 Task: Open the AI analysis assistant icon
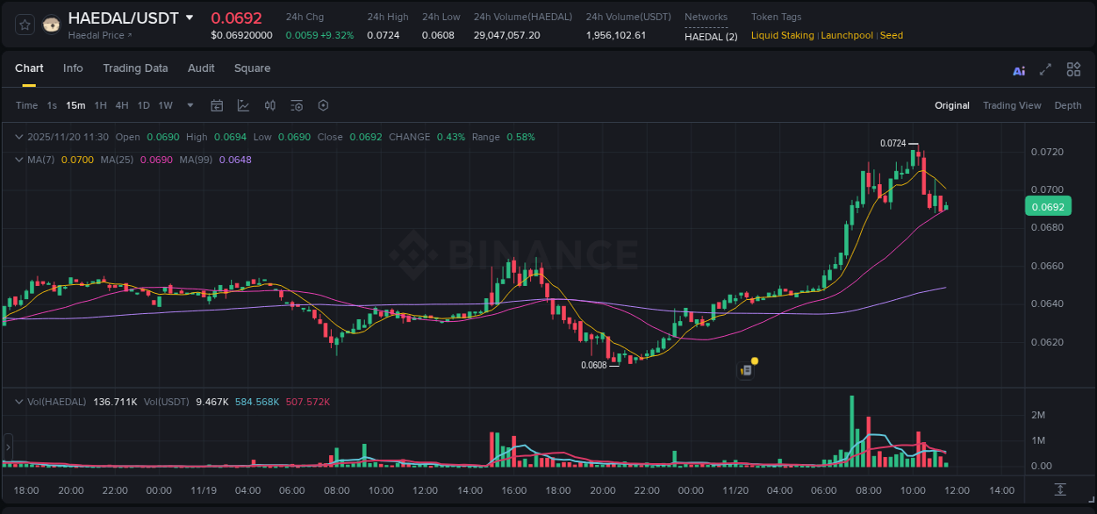pyautogui.click(x=1018, y=70)
